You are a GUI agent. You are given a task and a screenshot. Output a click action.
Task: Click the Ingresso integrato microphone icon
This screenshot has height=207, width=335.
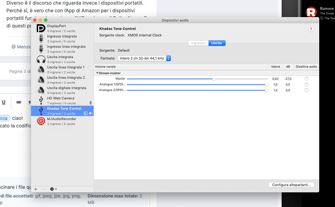tap(41, 39)
